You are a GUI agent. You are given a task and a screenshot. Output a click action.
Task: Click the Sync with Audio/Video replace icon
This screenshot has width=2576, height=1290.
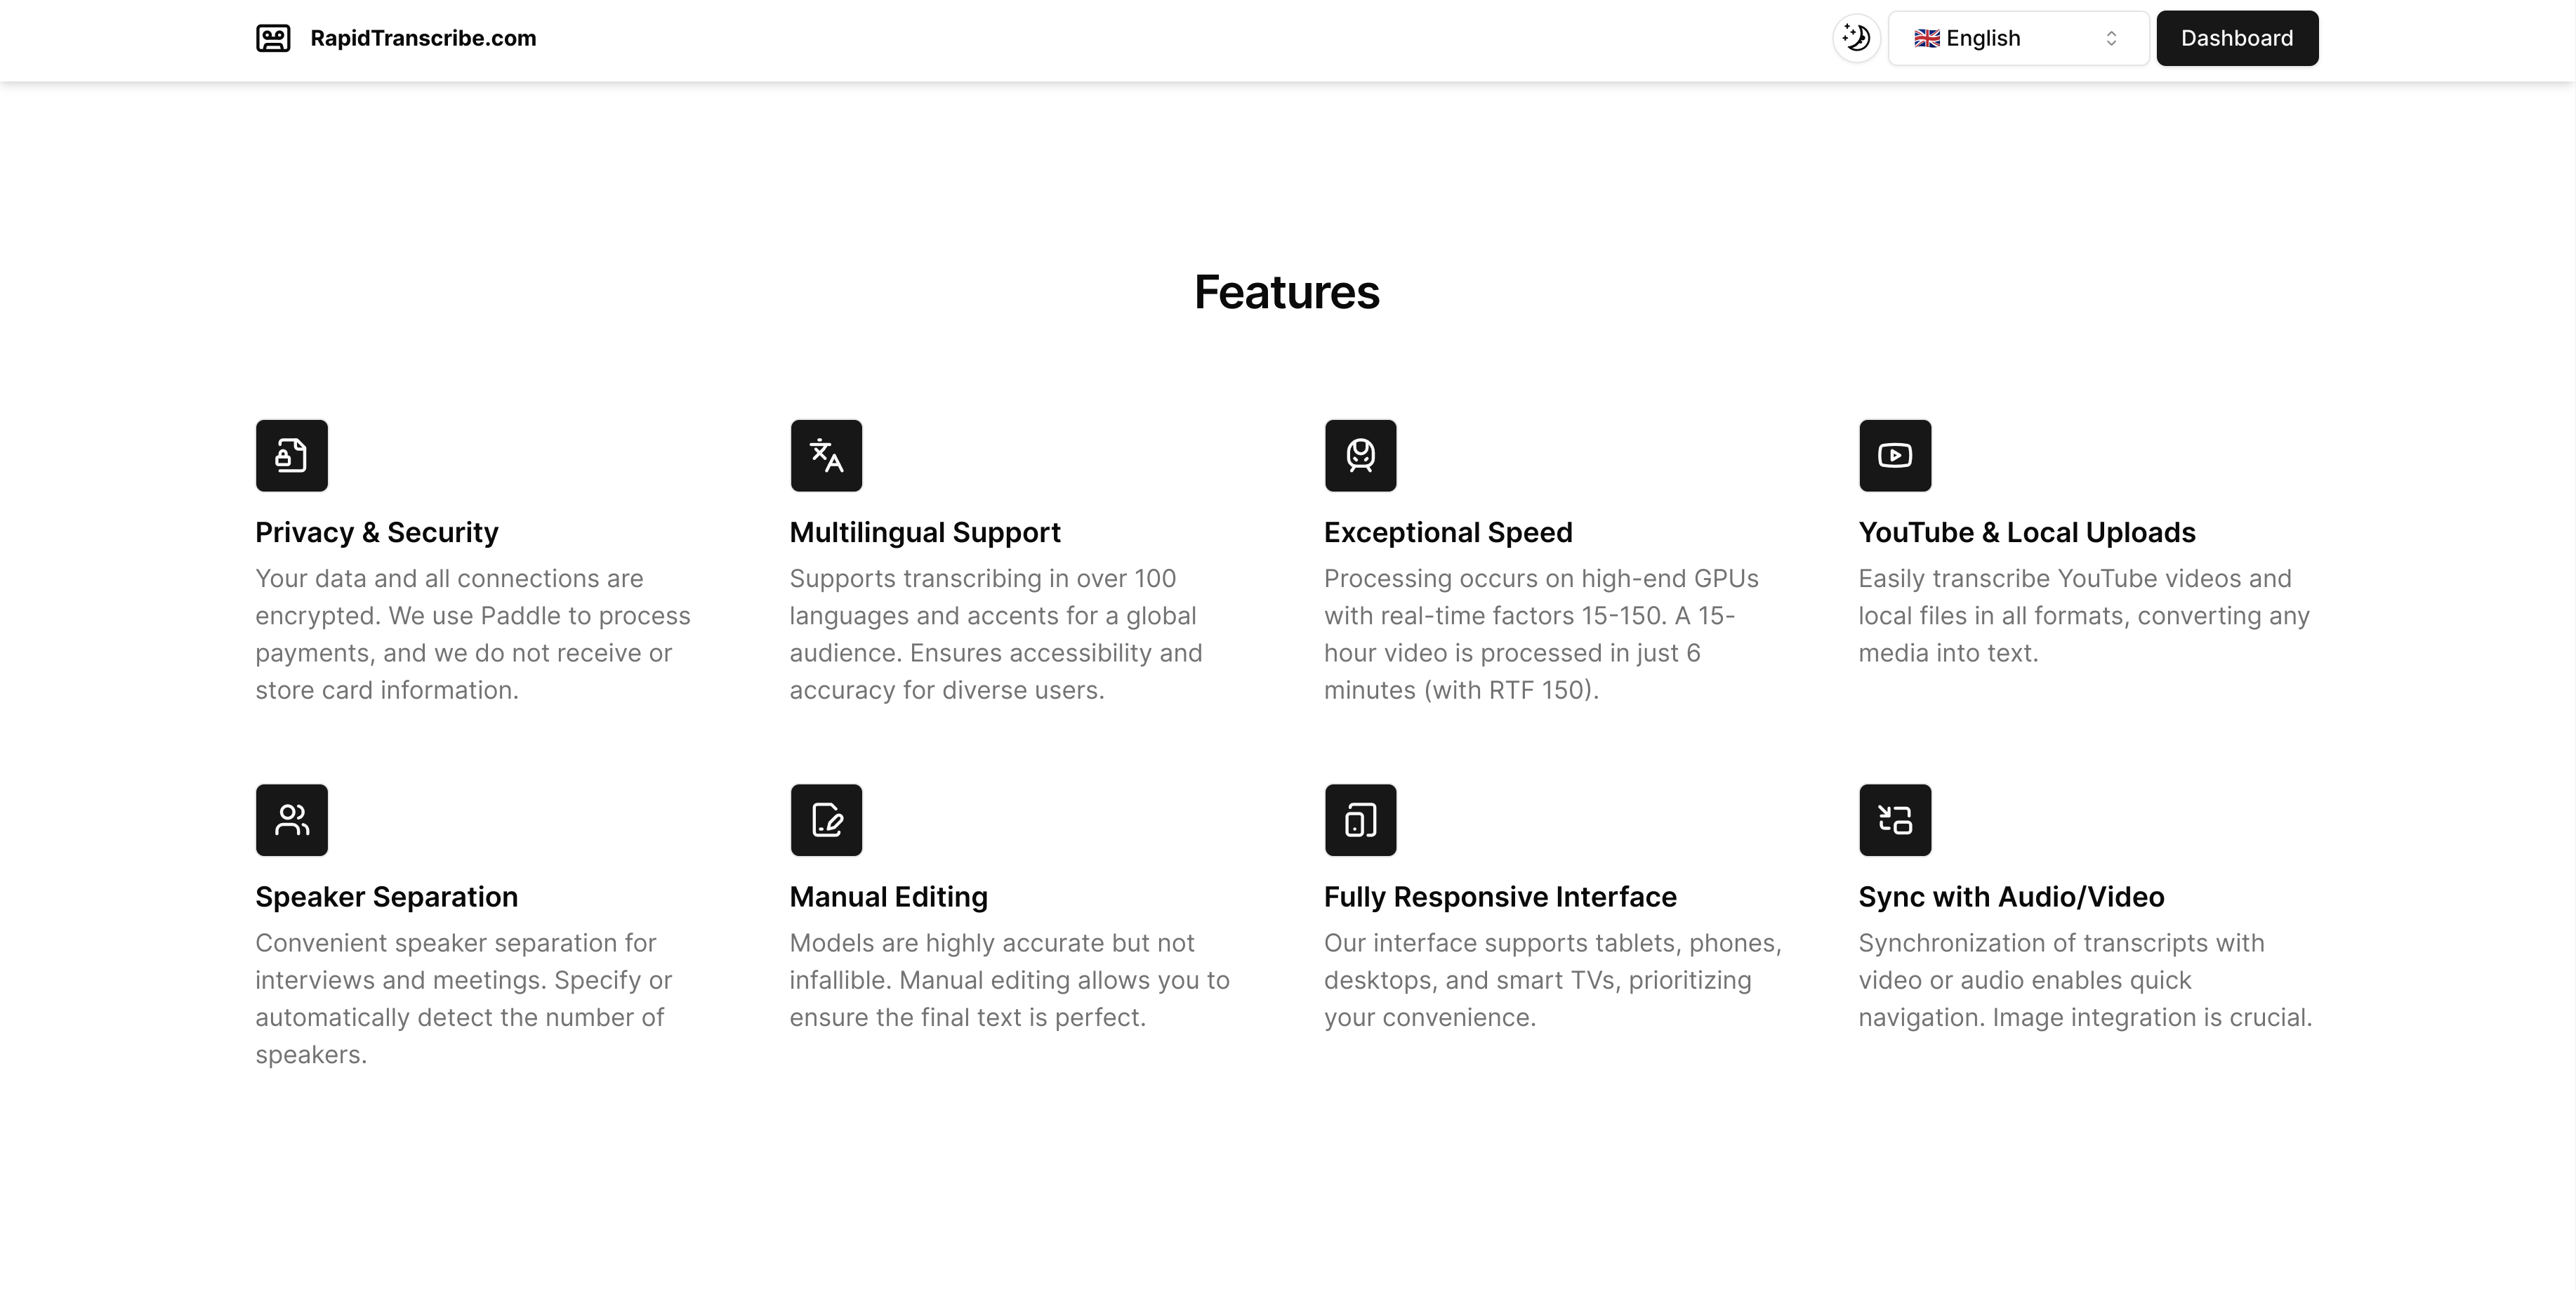click(1894, 820)
